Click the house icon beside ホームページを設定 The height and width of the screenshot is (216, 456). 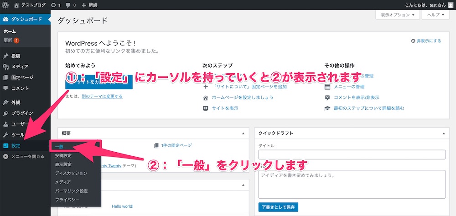[x=206, y=98]
